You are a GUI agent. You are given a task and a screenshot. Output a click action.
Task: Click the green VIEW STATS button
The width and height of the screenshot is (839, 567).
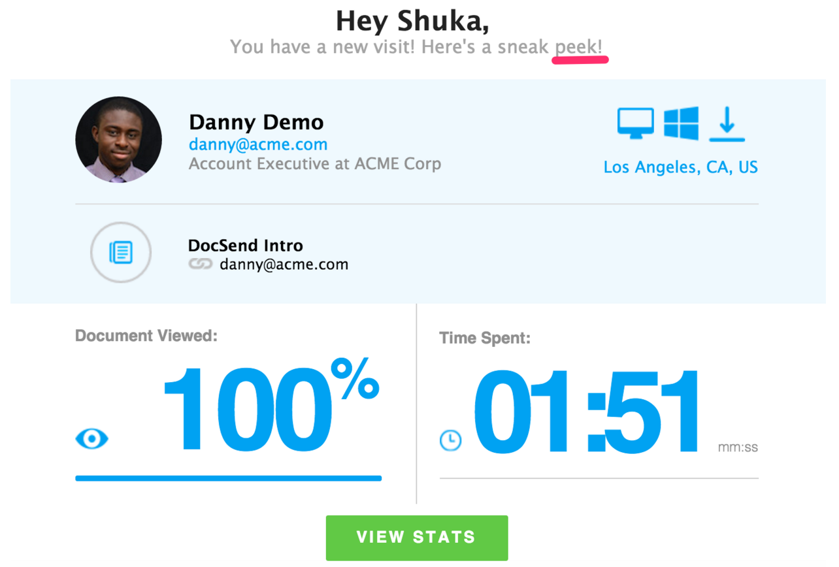pos(417,538)
